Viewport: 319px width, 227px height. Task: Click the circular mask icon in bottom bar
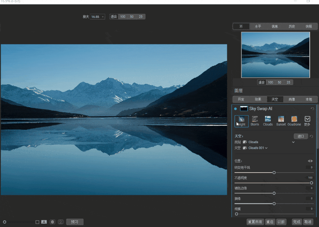coord(52,222)
